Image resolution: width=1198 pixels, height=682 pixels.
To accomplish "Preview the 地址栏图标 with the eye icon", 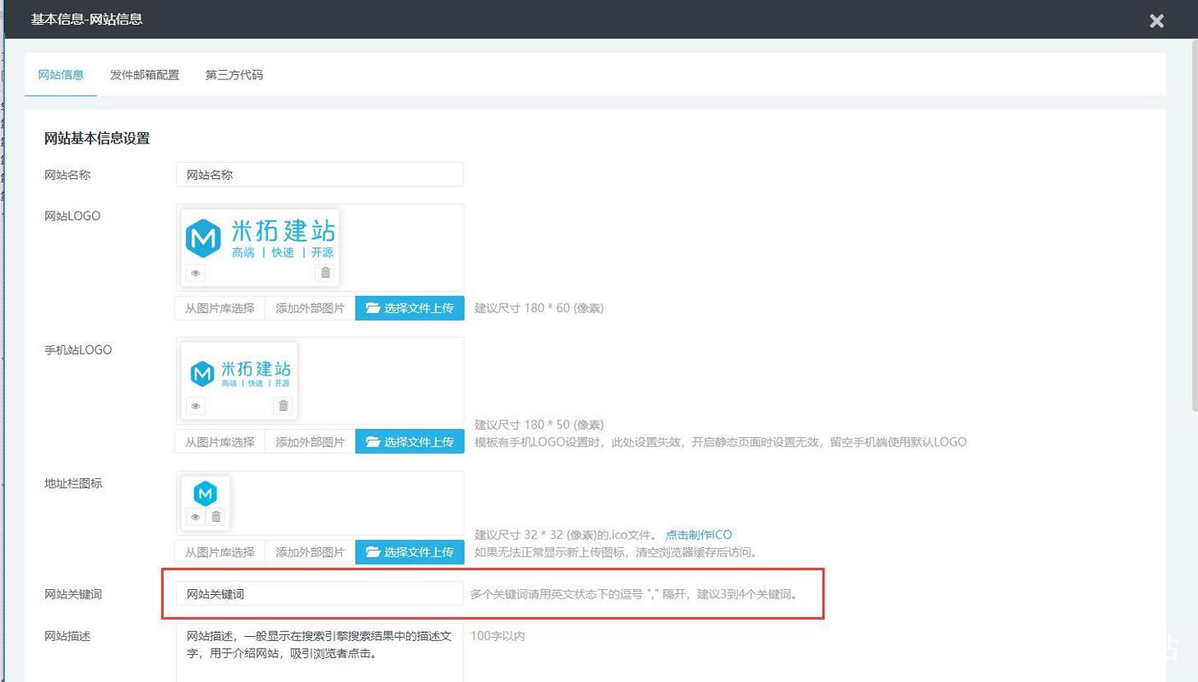I will 195,517.
